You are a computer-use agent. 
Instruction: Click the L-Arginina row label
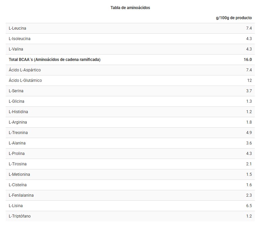[x=18, y=122]
